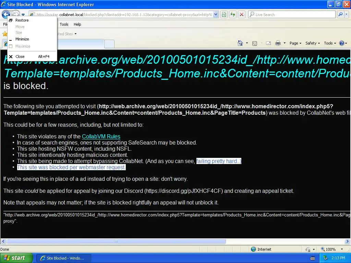Open the Print options dropdown arrow

[x=285, y=43]
